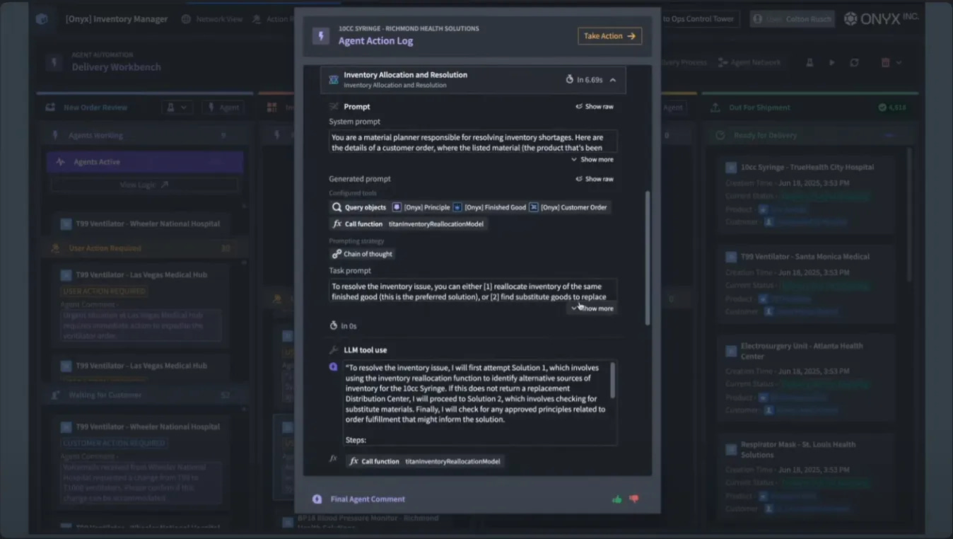Give thumbs up to Final Agent Comment
The image size is (953, 539).
pos(617,499)
